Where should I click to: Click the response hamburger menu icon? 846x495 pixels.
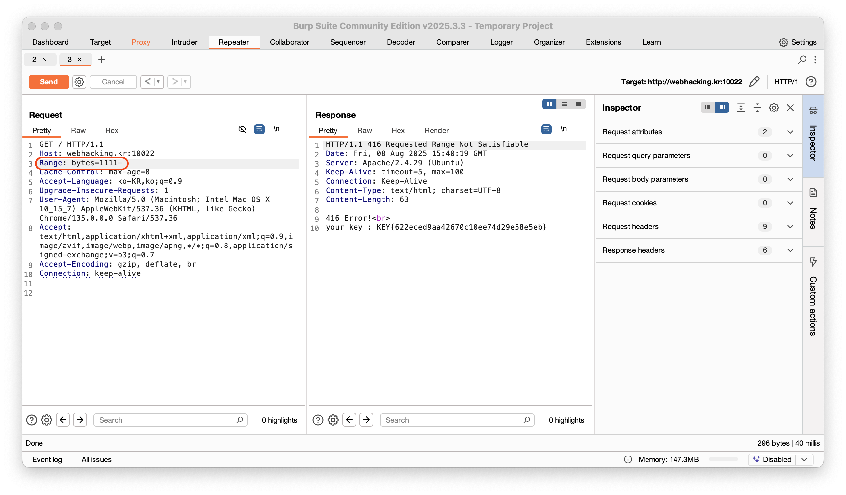[580, 129]
